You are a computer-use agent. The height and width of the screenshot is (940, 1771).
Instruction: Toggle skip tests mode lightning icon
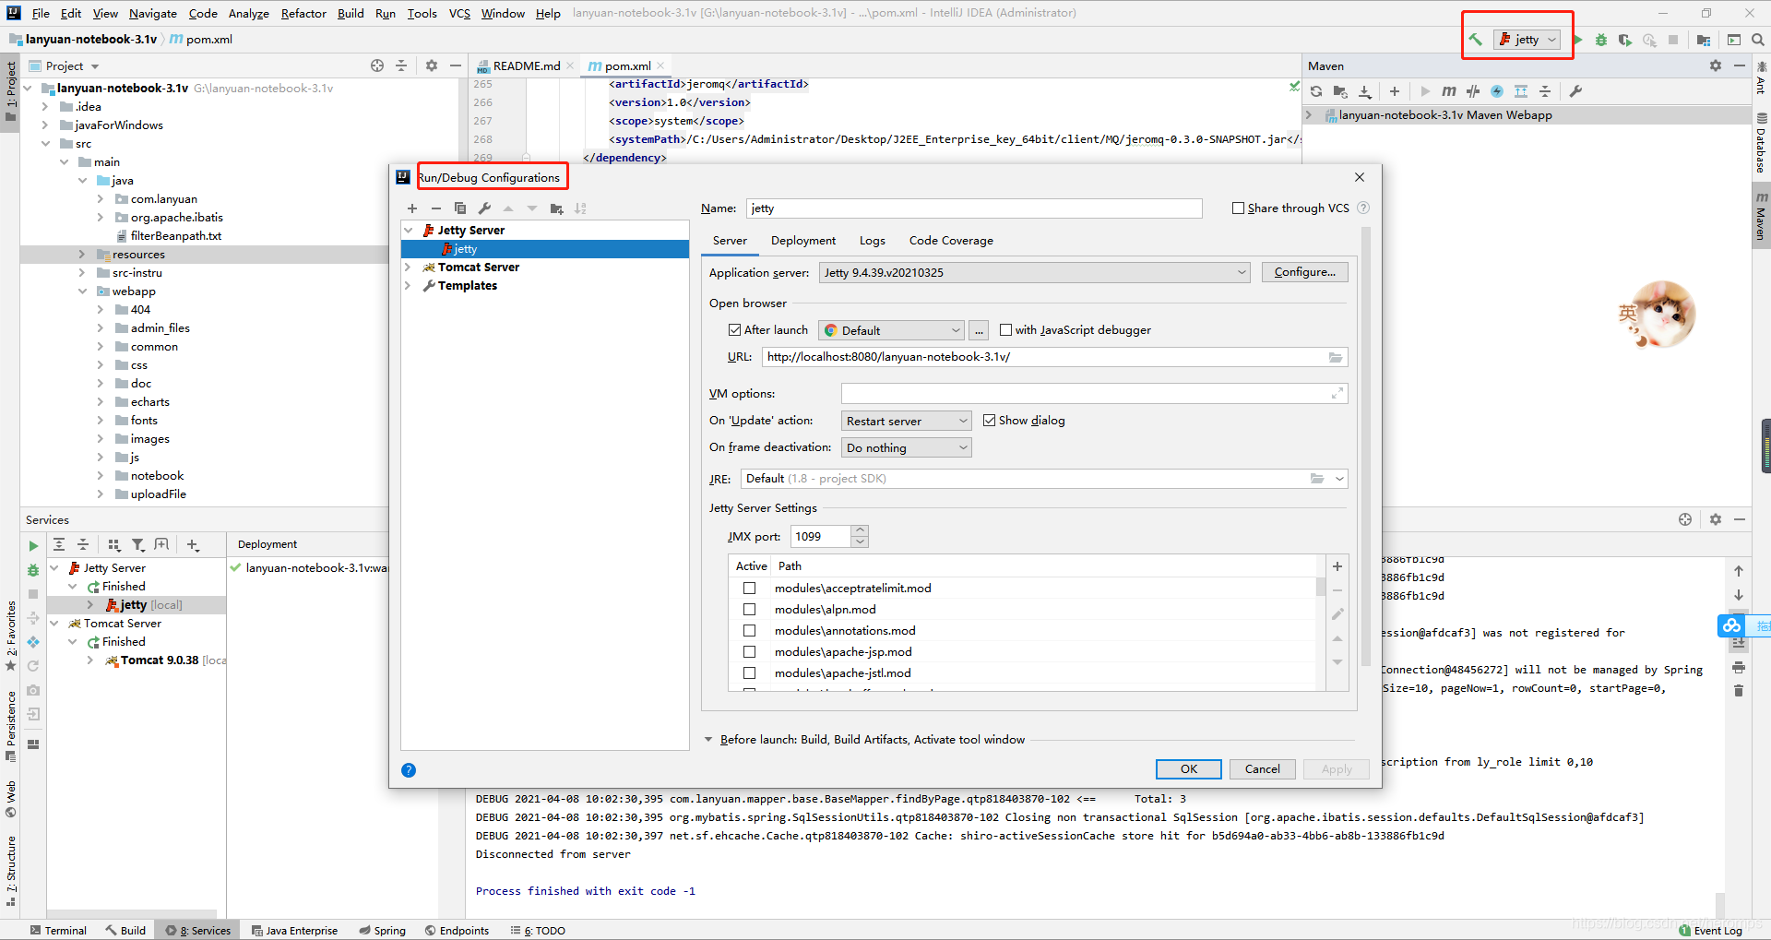point(1497,91)
